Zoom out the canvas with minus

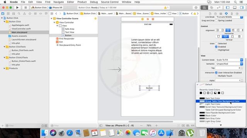(x=141, y=125)
